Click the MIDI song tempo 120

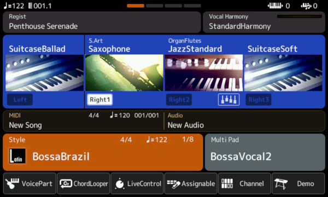tap(120, 115)
